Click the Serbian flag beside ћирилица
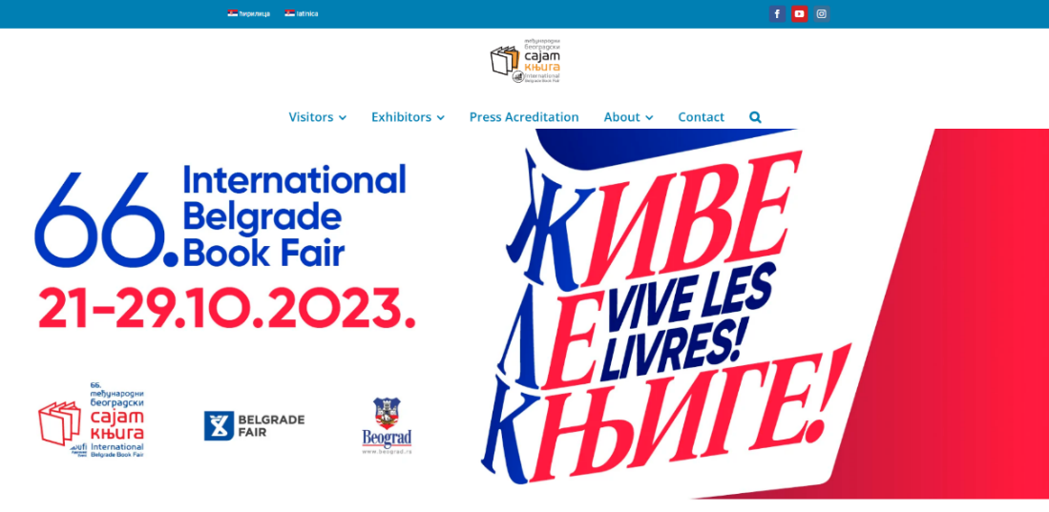The image size is (1049, 512). 232,13
